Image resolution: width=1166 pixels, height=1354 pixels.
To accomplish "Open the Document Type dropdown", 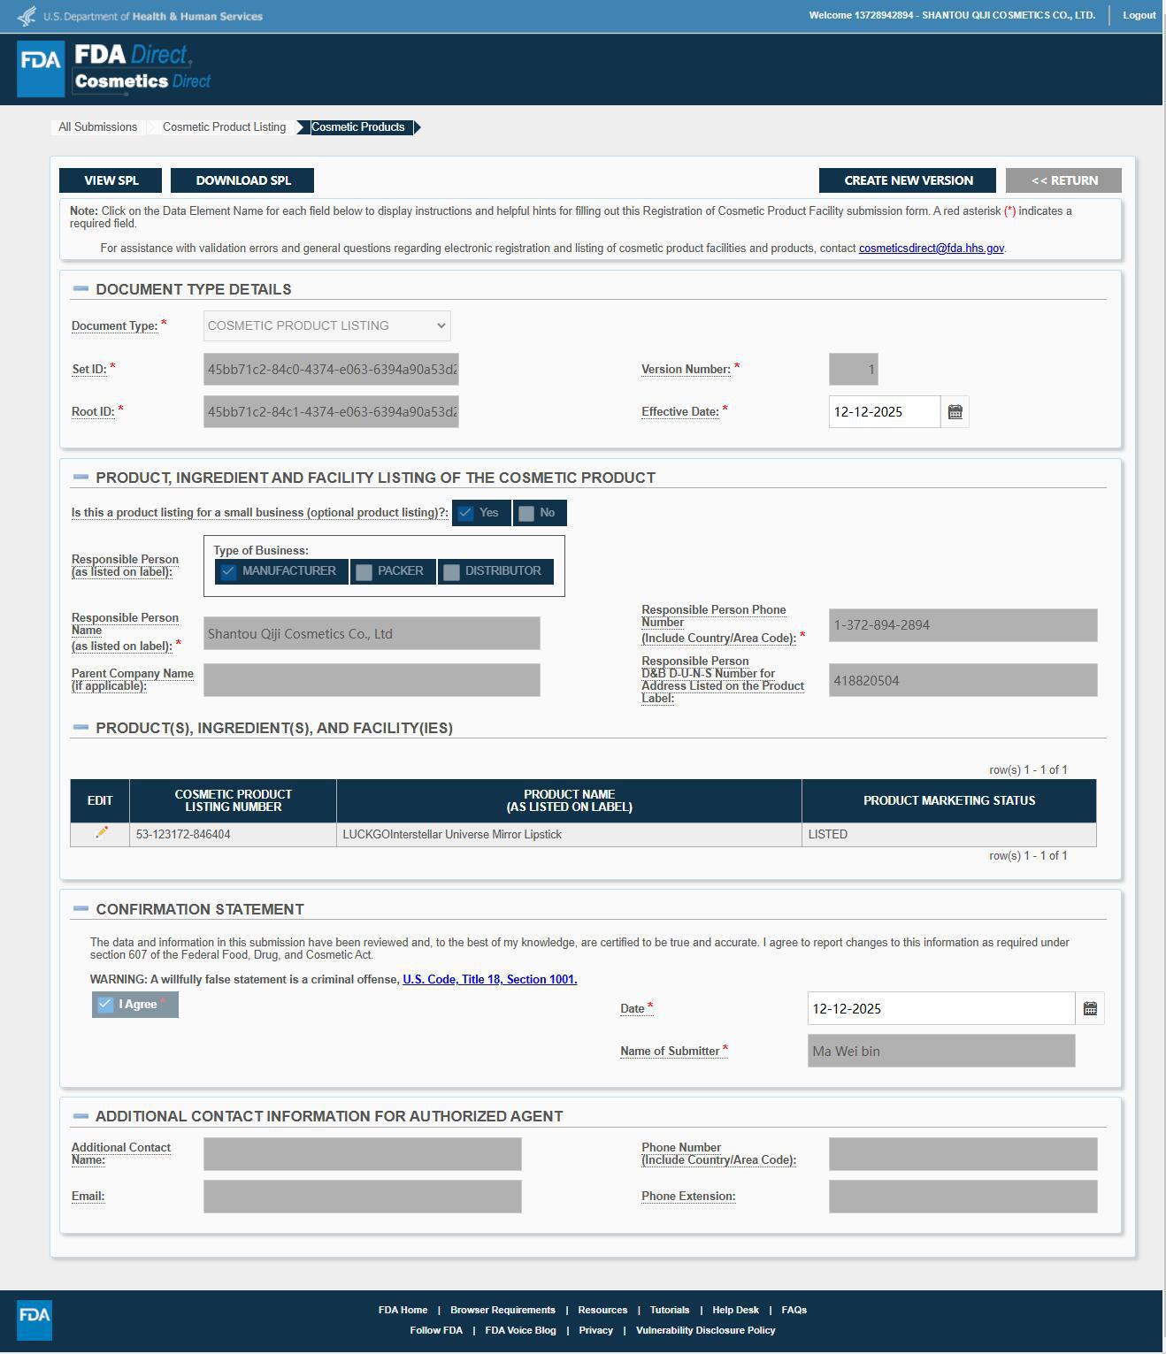I will coord(326,325).
